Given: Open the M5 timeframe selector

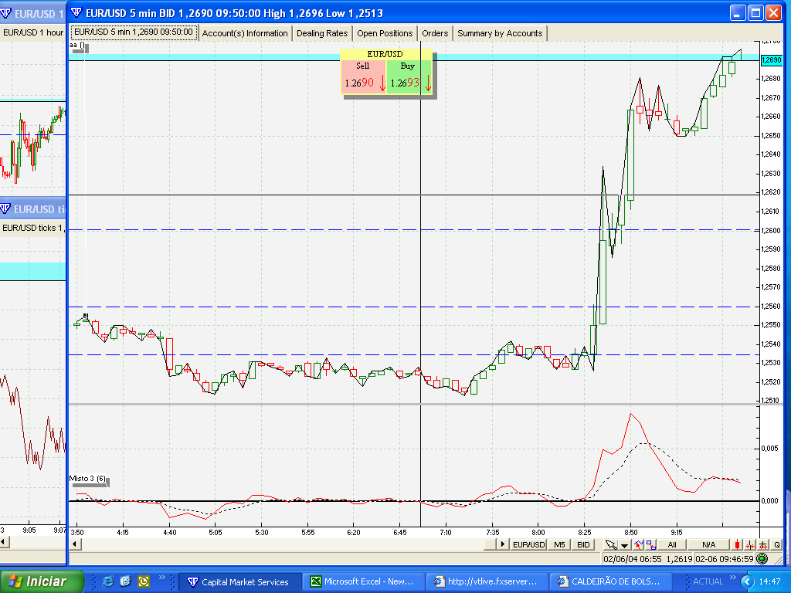Looking at the screenshot, I should coord(559,544).
